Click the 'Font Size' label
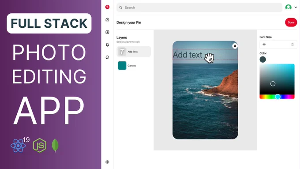This screenshot has height=169, width=300. [x=266, y=37]
